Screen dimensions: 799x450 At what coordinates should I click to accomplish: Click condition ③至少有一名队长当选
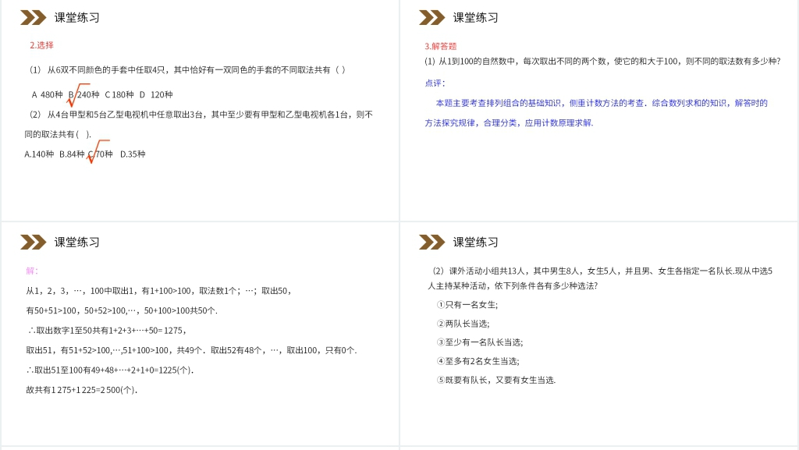(x=480, y=342)
